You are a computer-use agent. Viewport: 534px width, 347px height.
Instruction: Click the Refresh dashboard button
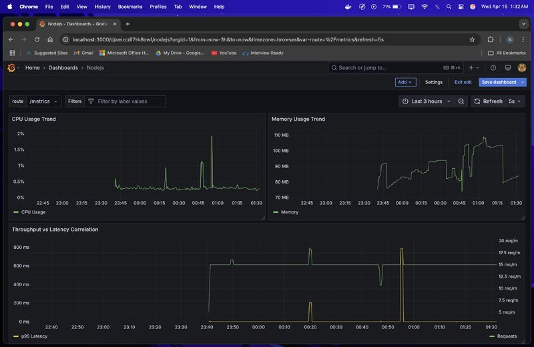pyautogui.click(x=488, y=101)
